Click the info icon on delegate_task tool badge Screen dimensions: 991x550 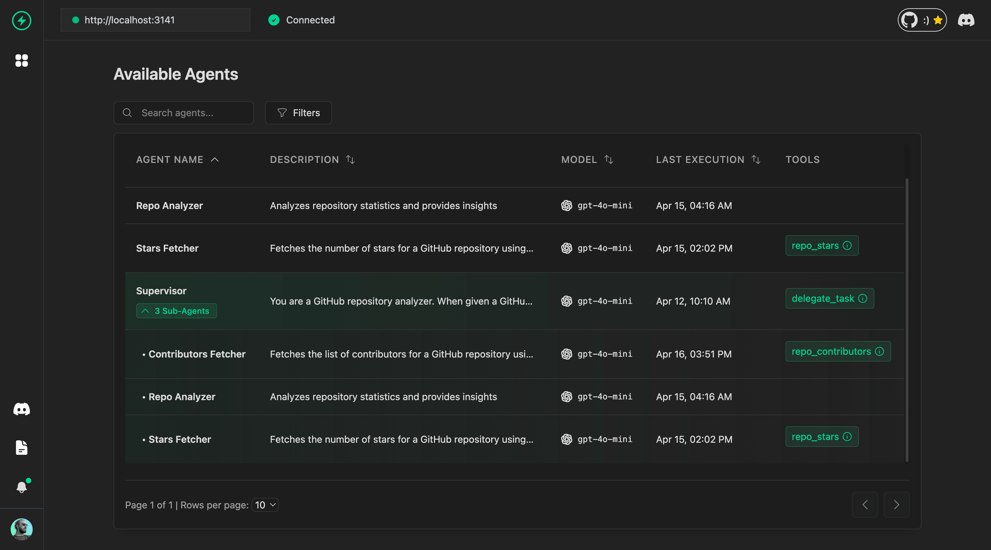click(863, 299)
